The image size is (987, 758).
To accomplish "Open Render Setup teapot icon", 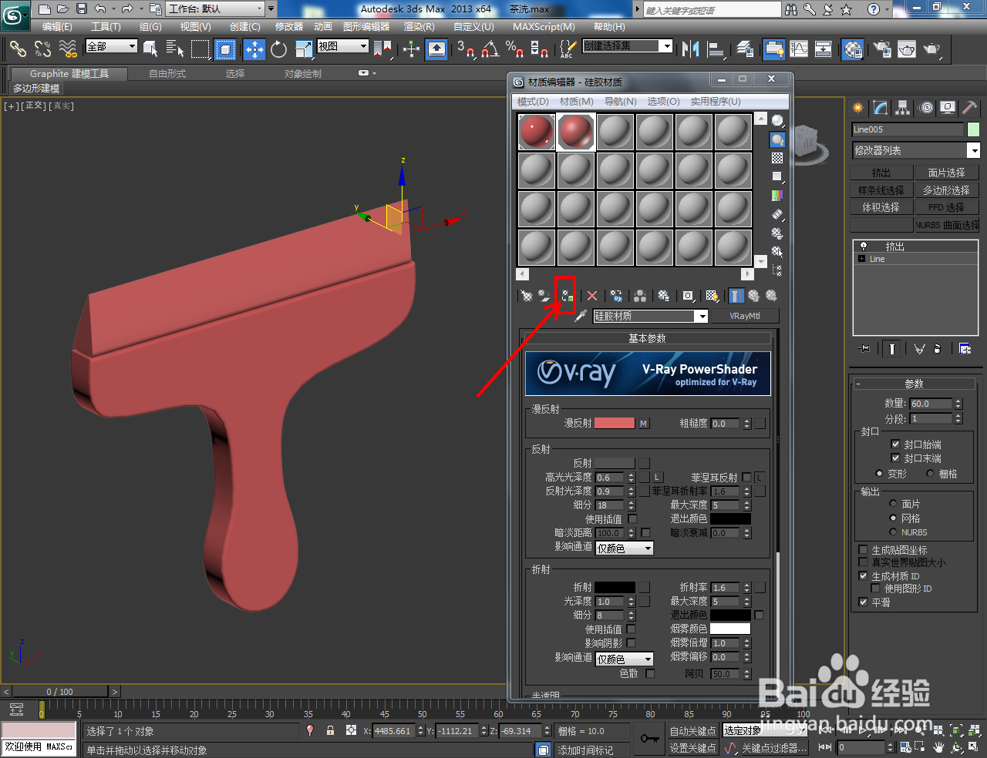I will click(883, 49).
